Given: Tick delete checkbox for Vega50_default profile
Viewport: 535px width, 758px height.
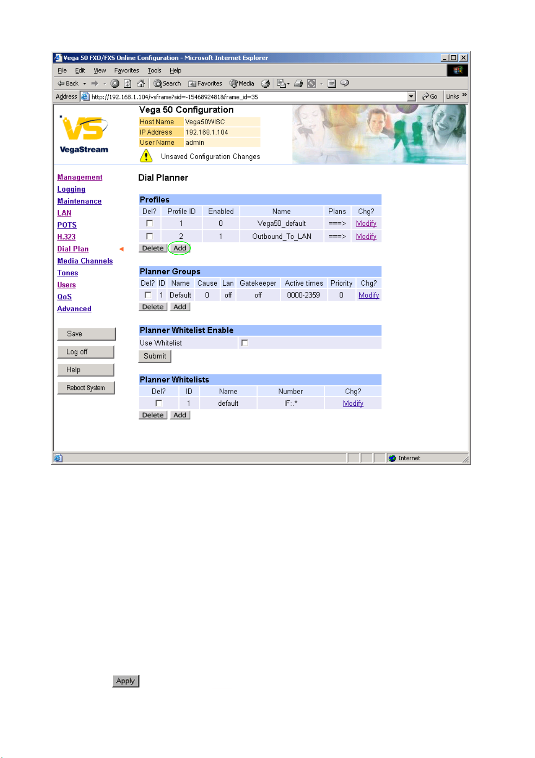Looking at the screenshot, I should pyautogui.click(x=150, y=223).
